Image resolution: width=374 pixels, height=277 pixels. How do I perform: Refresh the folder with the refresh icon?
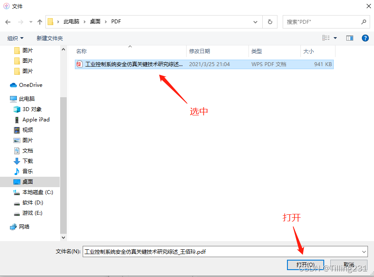coord(269,21)
